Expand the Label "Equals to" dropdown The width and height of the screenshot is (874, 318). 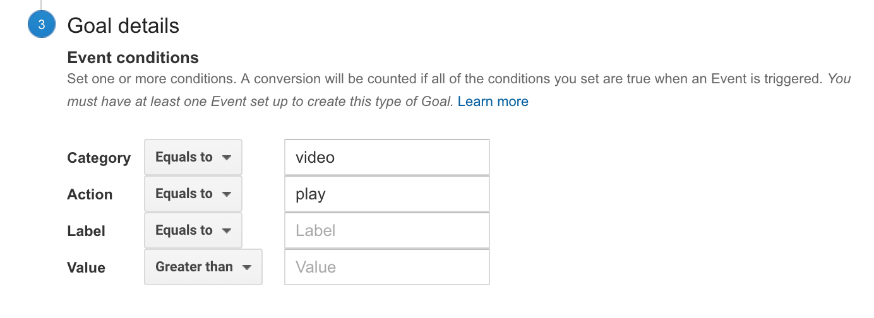pyautogui.click(x=193, y=231)
